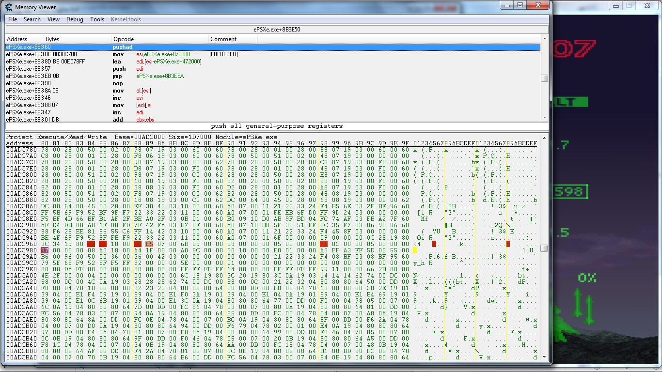Screen dimensions: 662x372
Task: Click the Address column header
Action: 17,39
